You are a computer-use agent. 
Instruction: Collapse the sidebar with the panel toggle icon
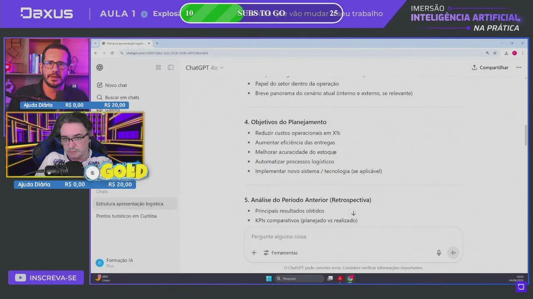(x=171, y=67)
